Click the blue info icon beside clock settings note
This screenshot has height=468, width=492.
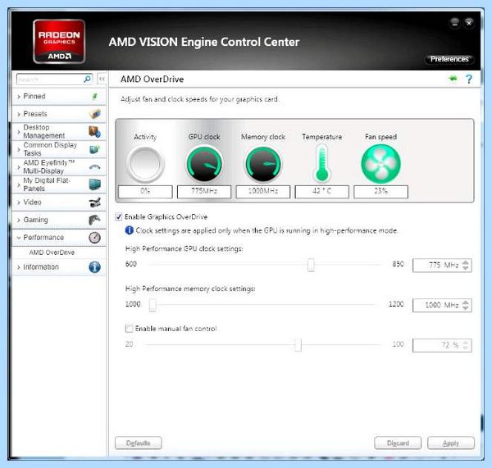point(130,230)
